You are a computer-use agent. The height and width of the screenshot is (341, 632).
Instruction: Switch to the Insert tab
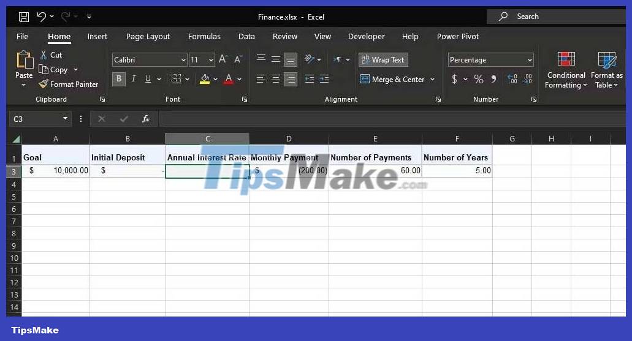[97, 37]
